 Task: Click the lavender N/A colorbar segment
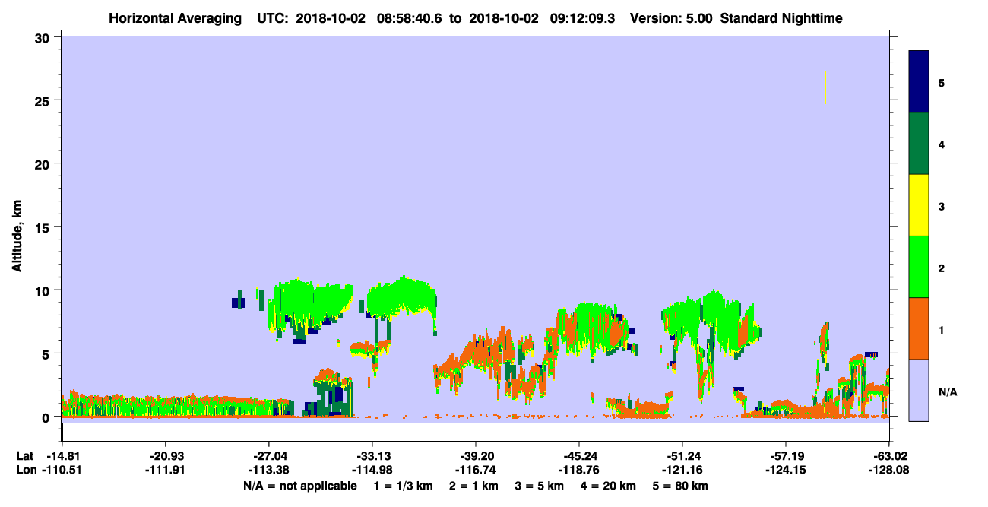(x=919, y=390)
